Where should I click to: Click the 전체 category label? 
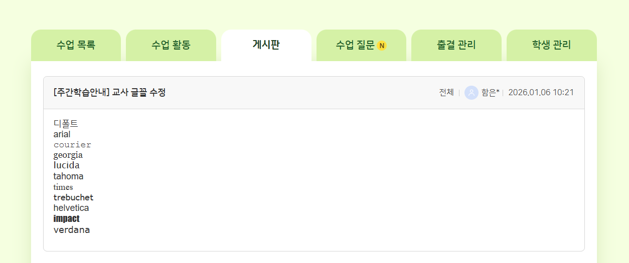pyautogui.click(x=446, y=93)
